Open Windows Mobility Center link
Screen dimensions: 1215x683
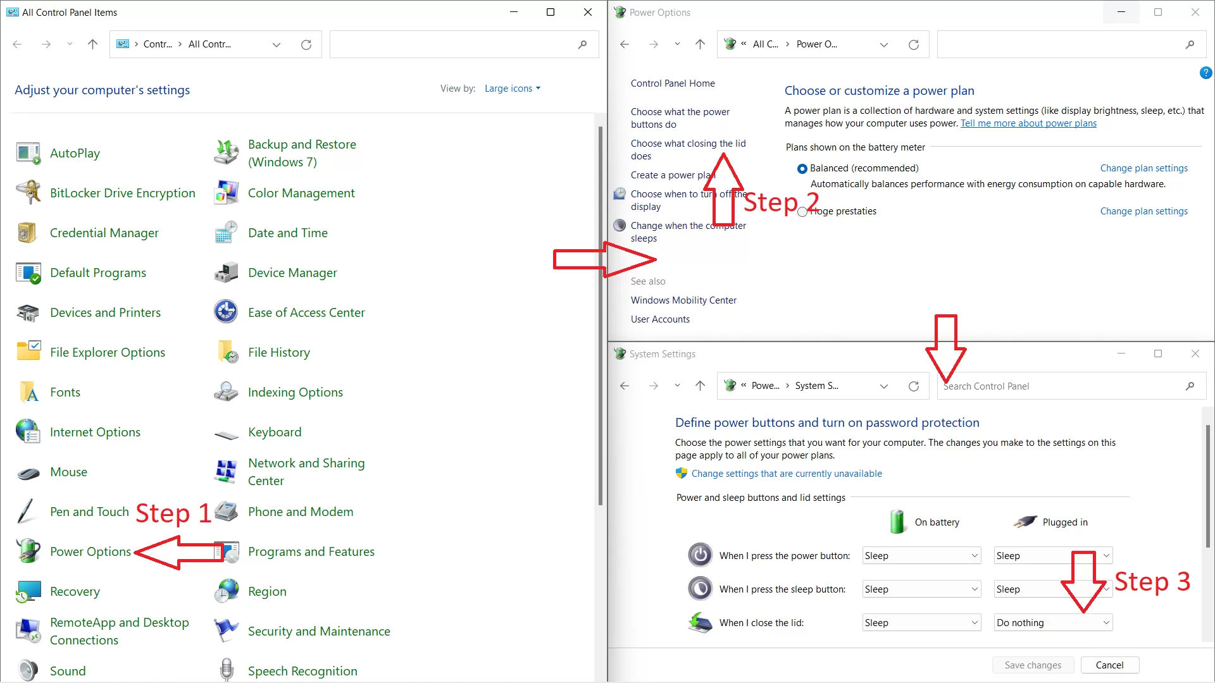(x=683, y=300)
